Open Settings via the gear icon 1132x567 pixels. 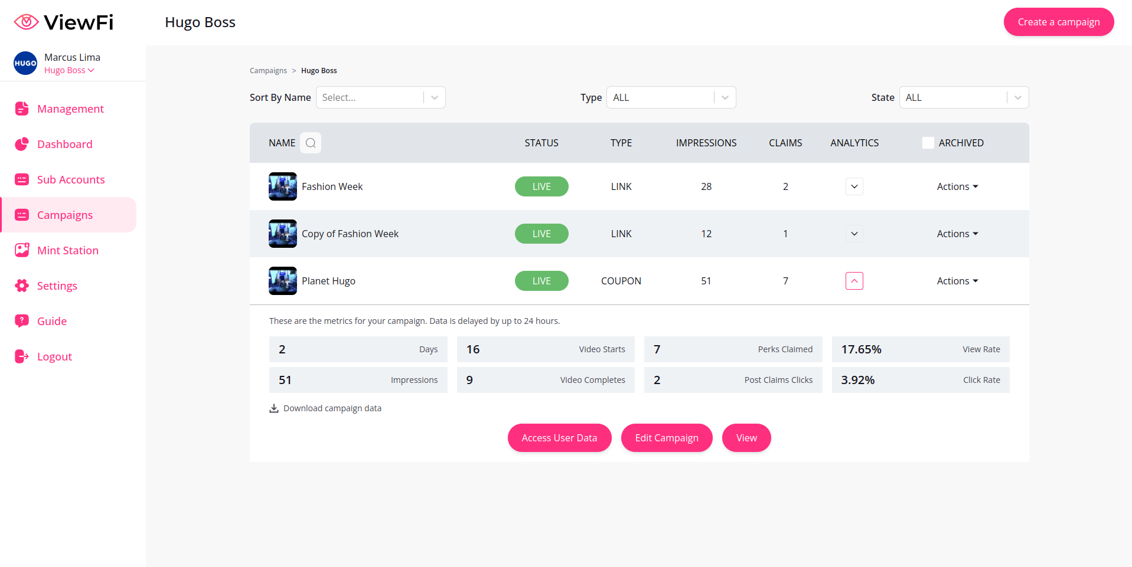coord(22,286)
